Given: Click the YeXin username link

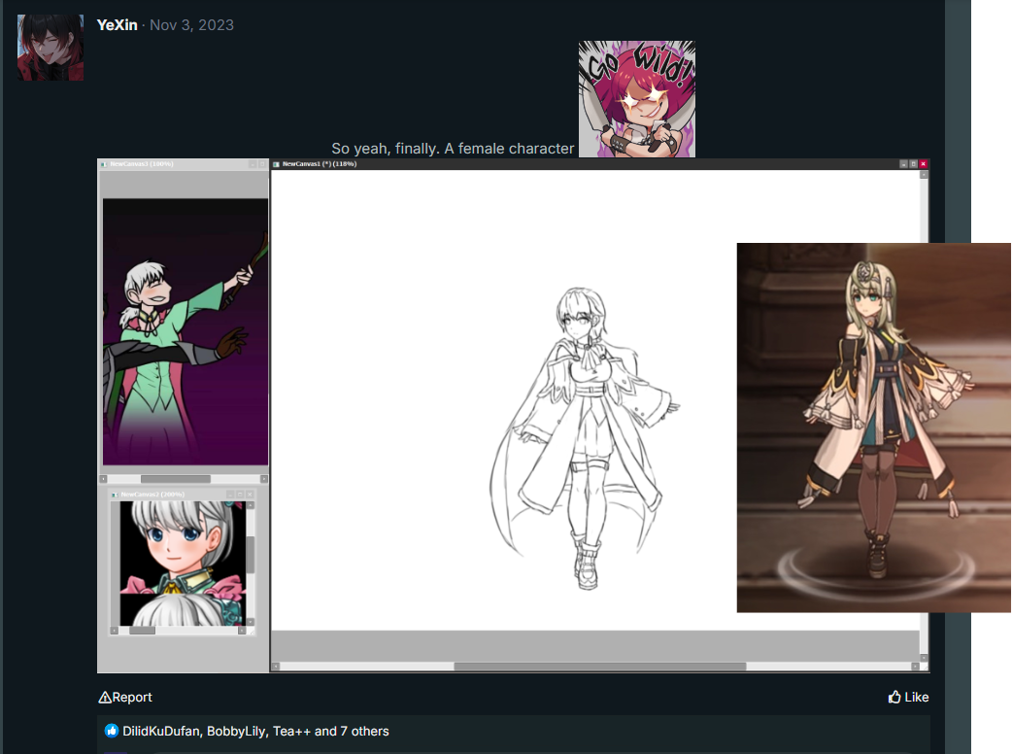Looking at the screenshot, I should (117, 25).
